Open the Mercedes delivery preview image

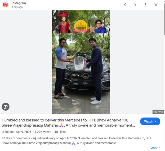pyautogui.click(x=81, y=62)
